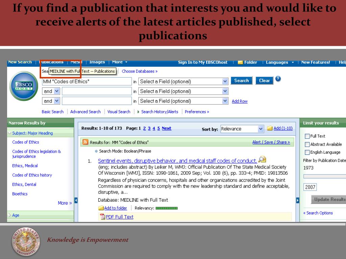
Task: Click the publication date range slider
Action: (x=325, y=176)
